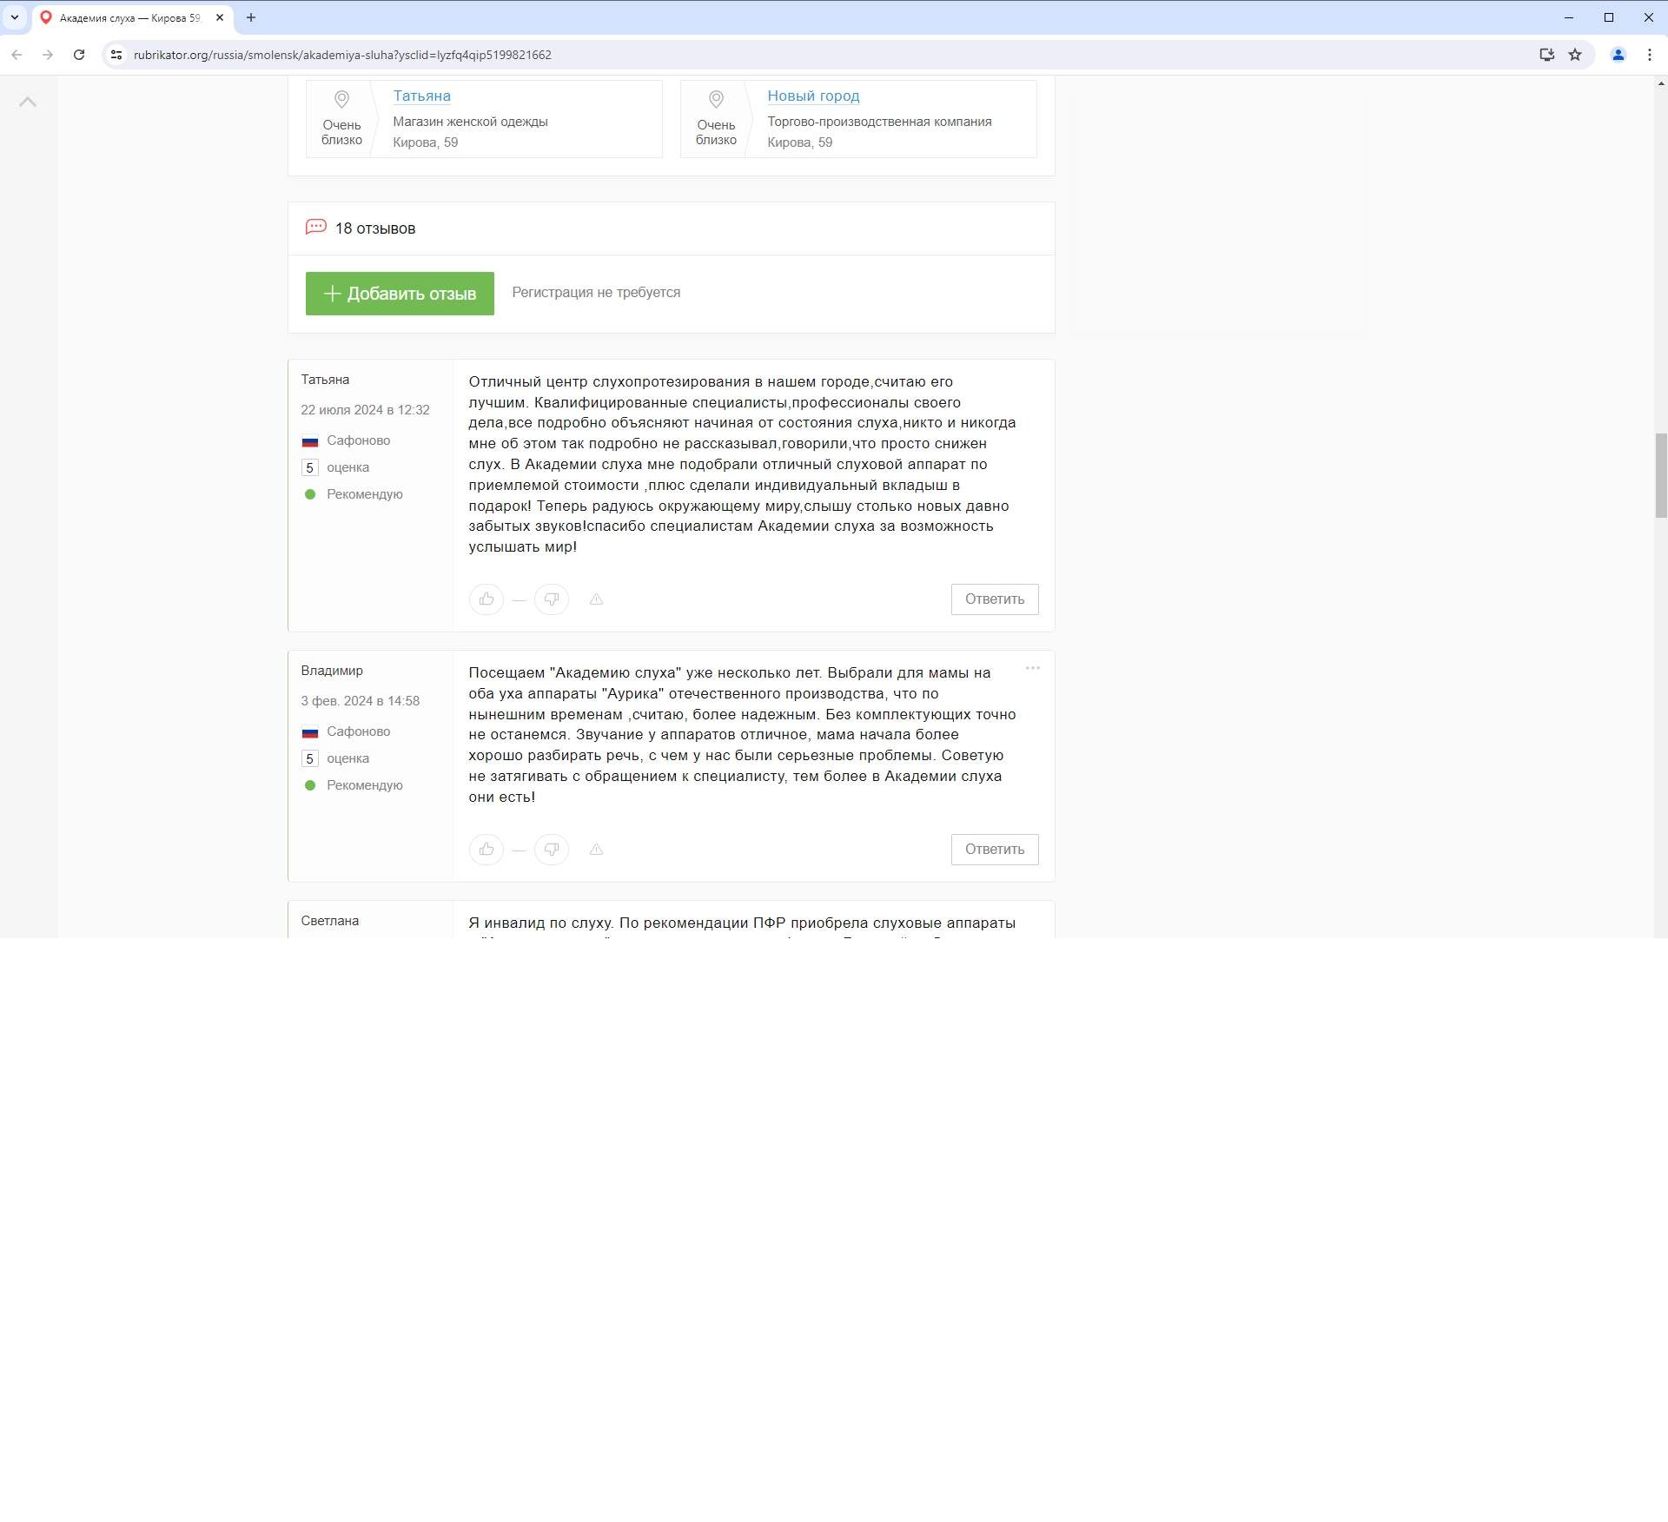This screenshot has height=1522, width=1668.
Task: Expand tab search dropdown arrow
Action: [x=15, y=17]
